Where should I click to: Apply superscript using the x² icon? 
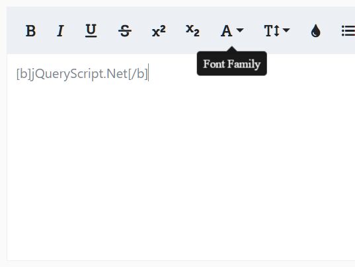pyautogui.click(x=159, y=30)
